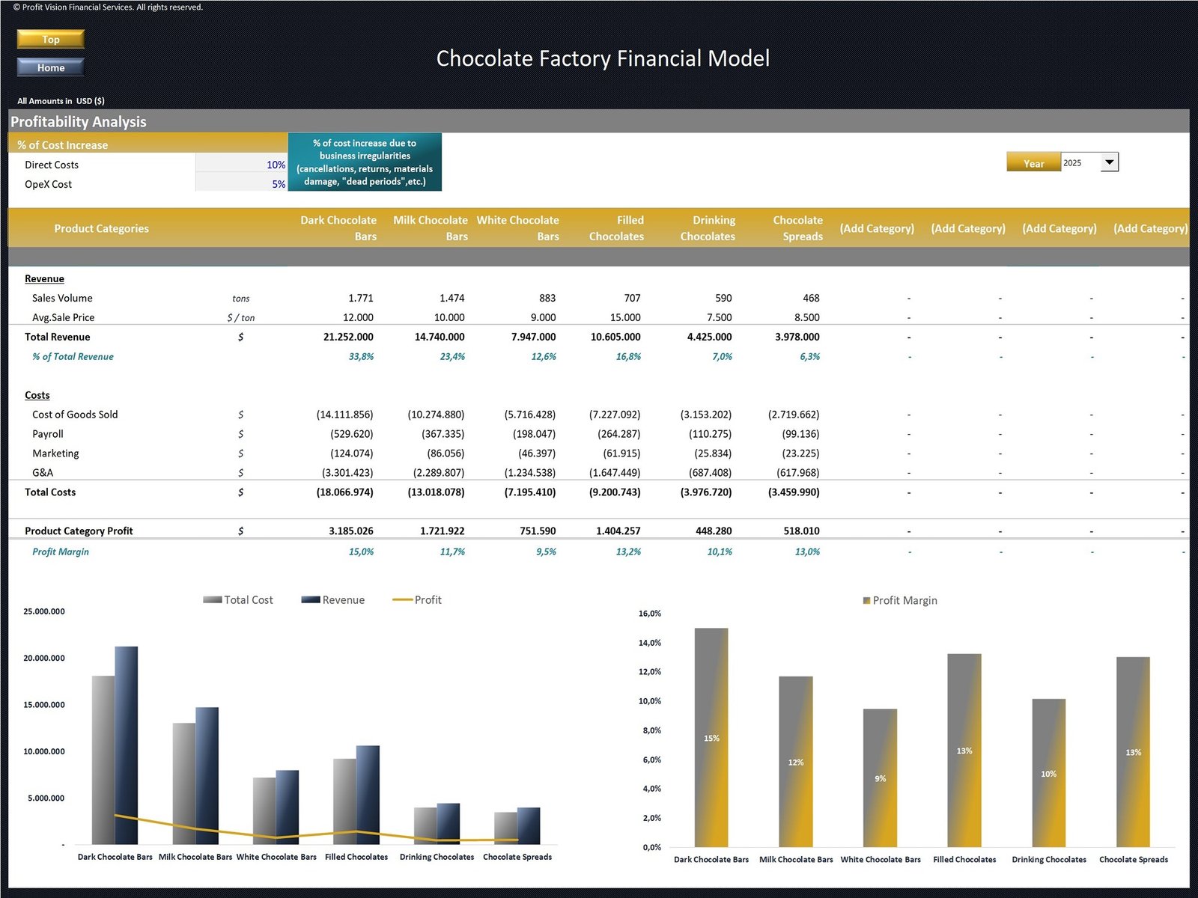The image size is (1198, 898).
Task: Click the Home navigation button
Action: 50,67
